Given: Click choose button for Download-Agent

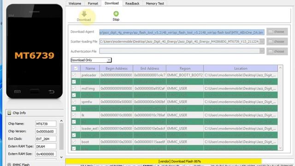Looking at the screenshot, I should 277,32.
